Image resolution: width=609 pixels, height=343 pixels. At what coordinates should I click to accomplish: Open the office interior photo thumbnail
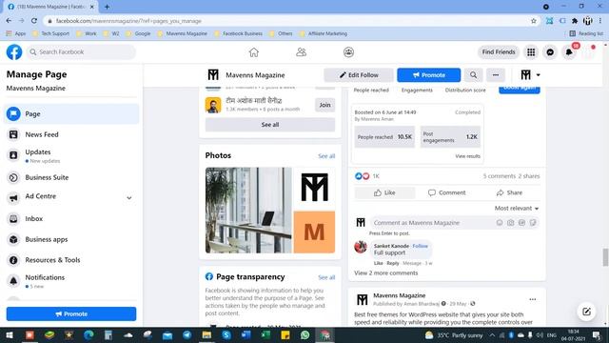(x=248, y=211)
